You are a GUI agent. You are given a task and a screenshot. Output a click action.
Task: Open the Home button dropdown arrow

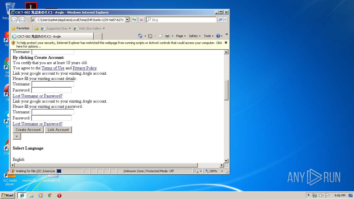click(145, 36)
